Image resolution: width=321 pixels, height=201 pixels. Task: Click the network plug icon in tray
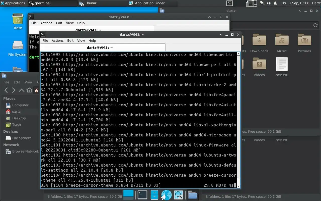point(262,3)
